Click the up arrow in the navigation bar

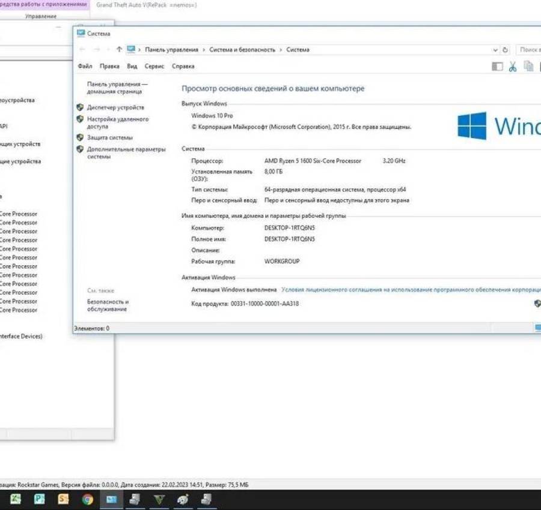118,49
